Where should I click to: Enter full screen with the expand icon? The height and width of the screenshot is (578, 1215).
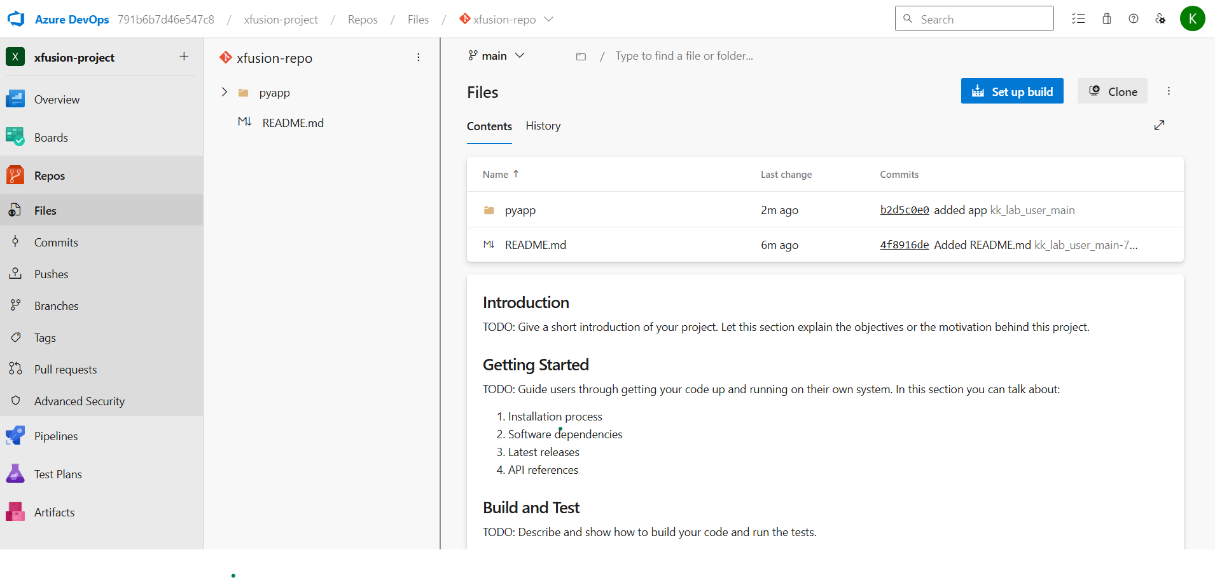click(1159, 125)
